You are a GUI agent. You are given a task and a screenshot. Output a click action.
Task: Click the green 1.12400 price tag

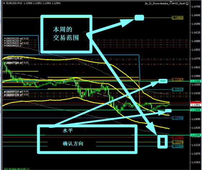pyautogui.click(x=195, y=135)
